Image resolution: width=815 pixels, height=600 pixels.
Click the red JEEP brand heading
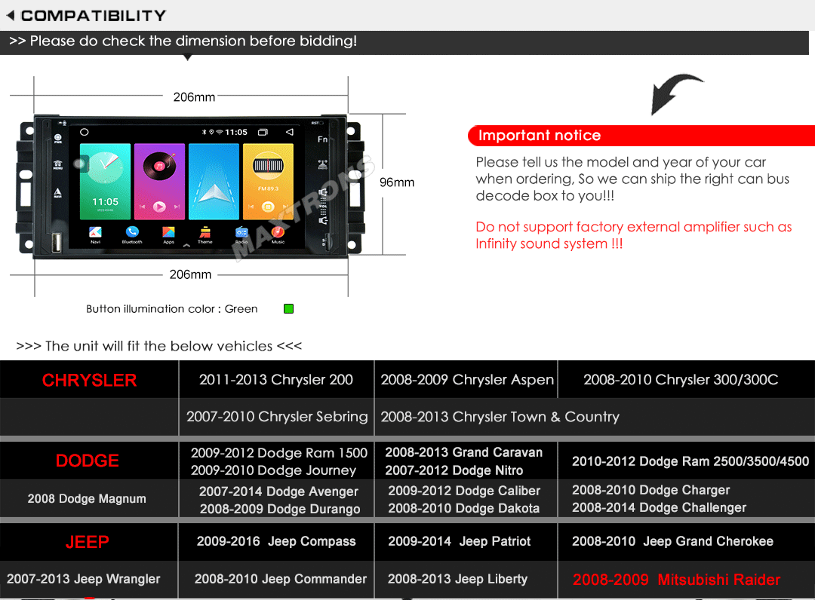pyautogui.click(x=88, y=543)
